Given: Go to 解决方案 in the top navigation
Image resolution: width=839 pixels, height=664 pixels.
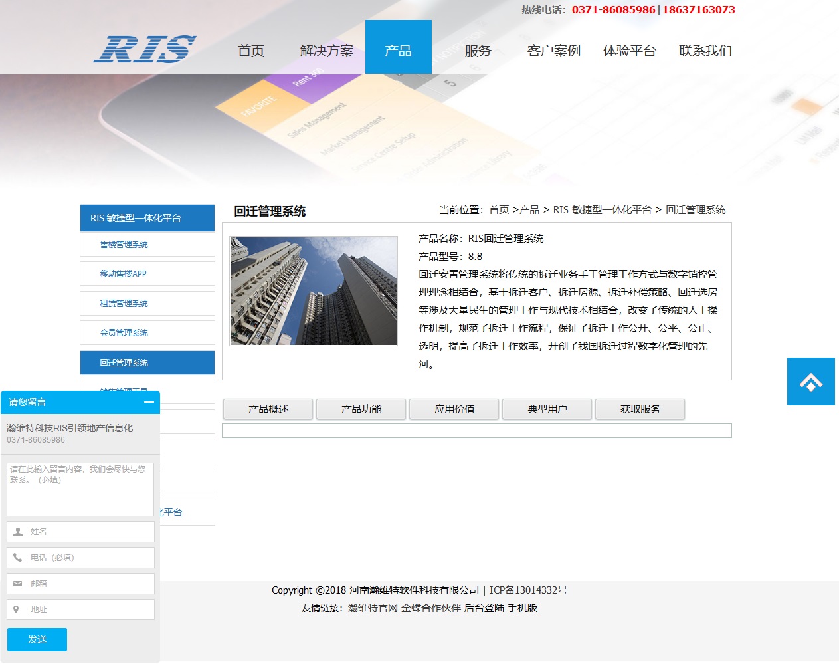Looking at the screenshot, I should click(x=327, y=51).
